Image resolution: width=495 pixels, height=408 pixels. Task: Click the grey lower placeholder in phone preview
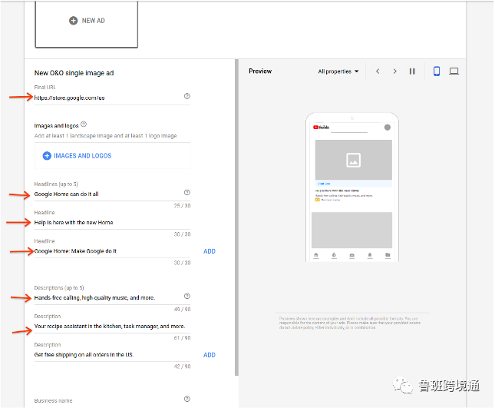pos(352,230)
